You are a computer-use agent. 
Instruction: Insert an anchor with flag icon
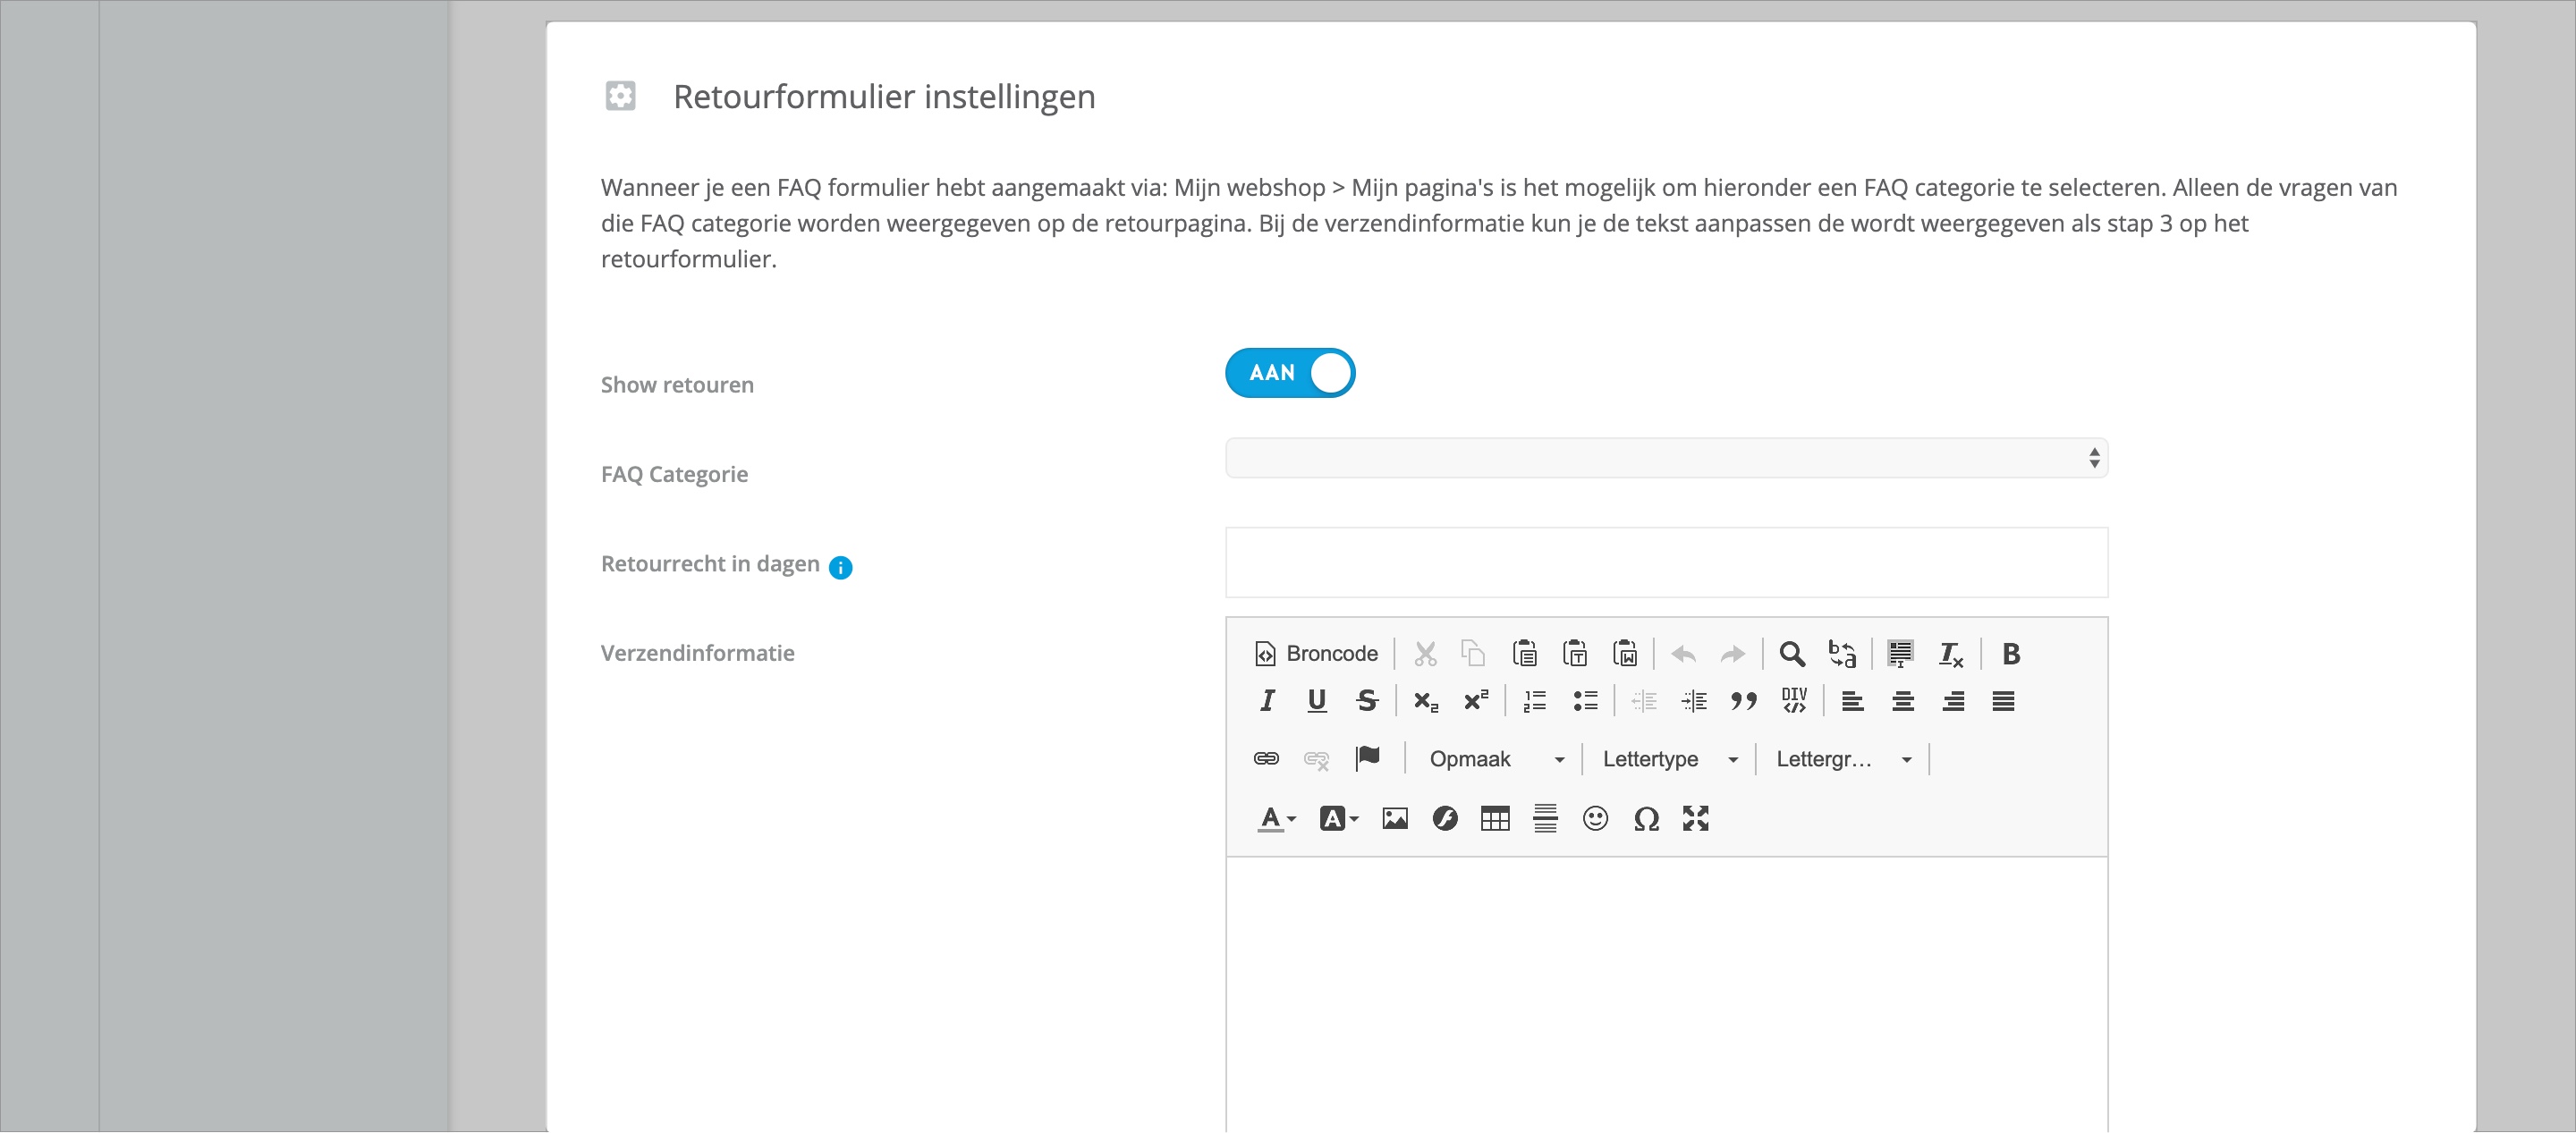[1367, 759]
